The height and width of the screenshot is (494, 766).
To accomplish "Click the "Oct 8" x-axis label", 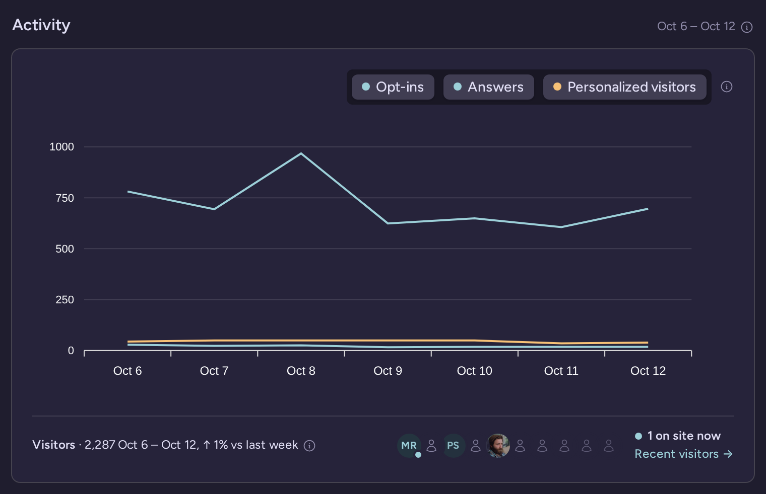I will [301, 371].
